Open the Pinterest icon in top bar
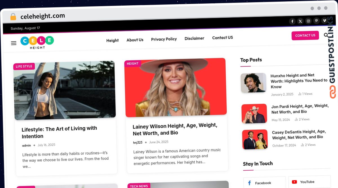This screenshot has width=338, height=188. coord(317,21)
